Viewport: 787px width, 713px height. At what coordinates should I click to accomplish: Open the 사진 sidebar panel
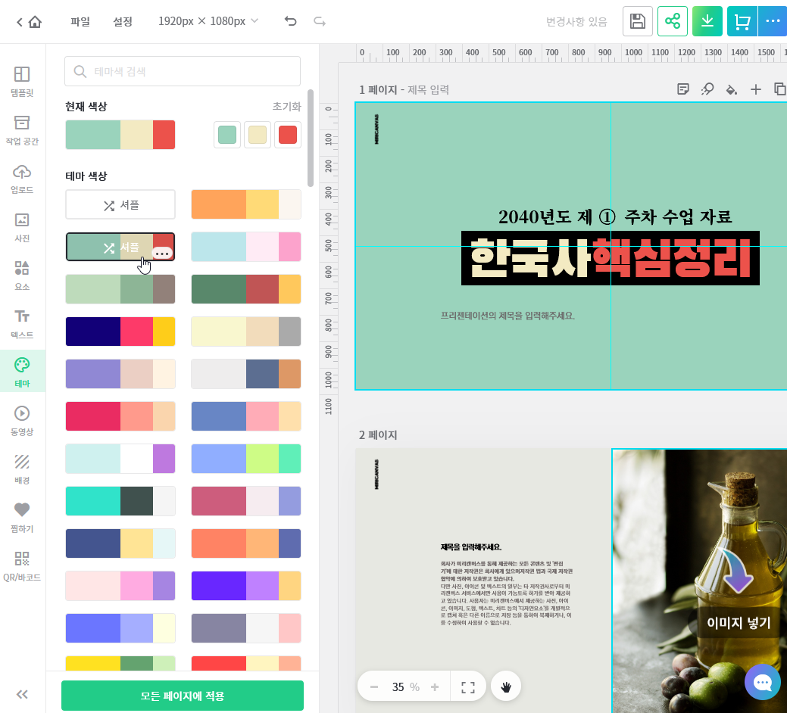tap(22, 227)
